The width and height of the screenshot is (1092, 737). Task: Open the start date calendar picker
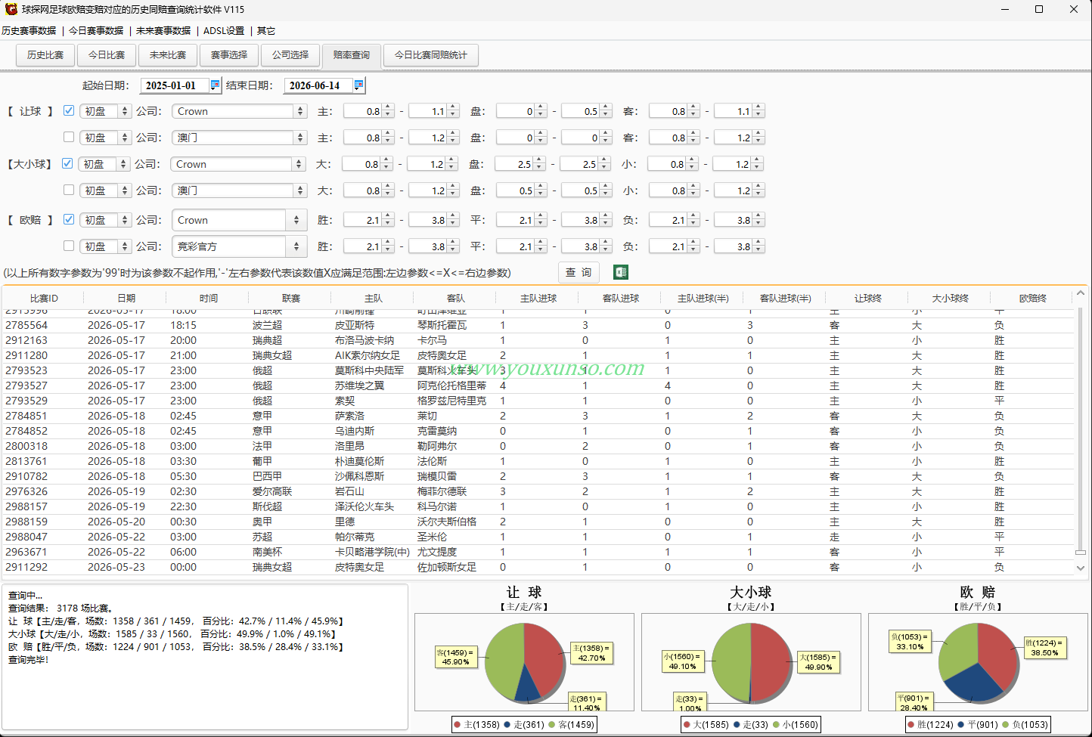(215, 85)
